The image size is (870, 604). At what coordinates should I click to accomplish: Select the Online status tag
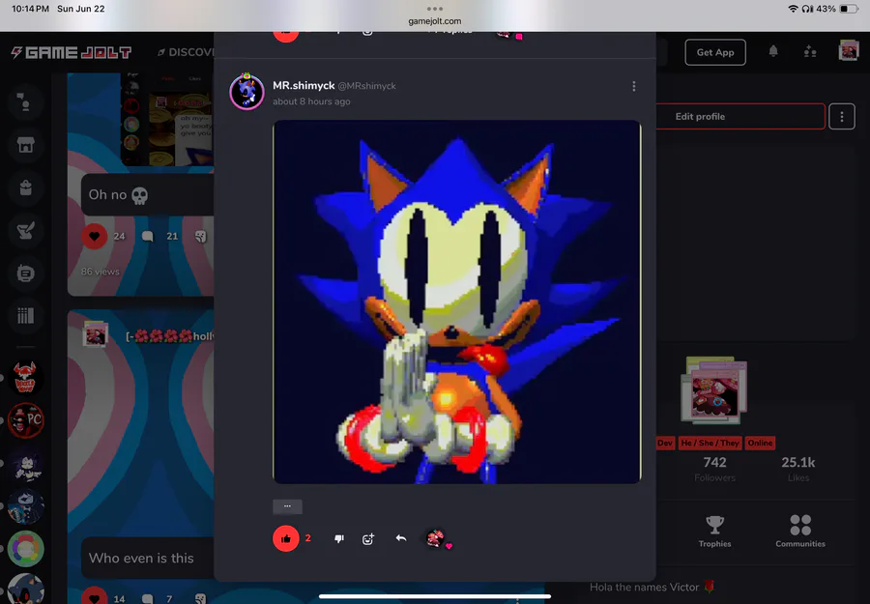point(760,444)
